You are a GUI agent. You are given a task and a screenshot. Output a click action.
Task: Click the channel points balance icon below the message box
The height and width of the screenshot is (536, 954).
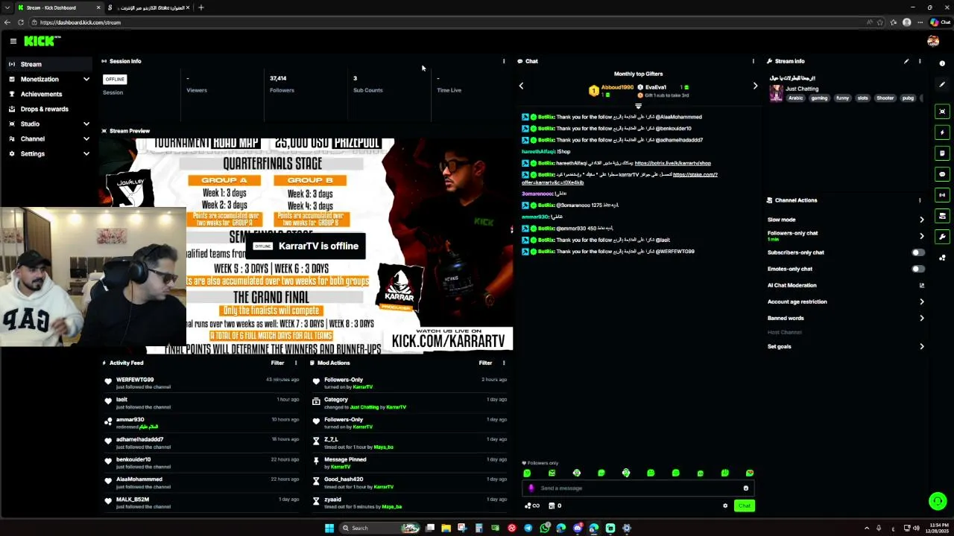pyautogui.click(x=532, y=505)
